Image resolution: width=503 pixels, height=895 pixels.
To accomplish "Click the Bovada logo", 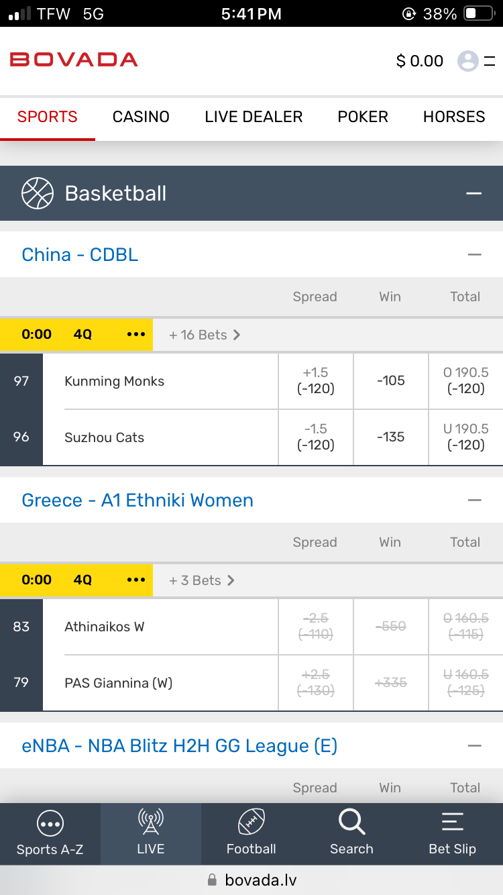I will coord(74,60).
